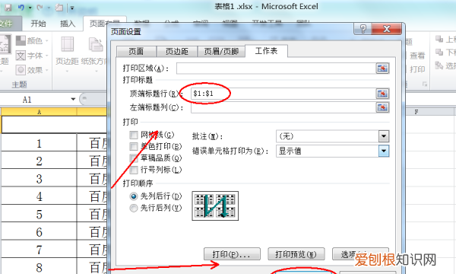Click the dialog help question mark button
This screenshot has width=456, height=274.
point(363,29)
